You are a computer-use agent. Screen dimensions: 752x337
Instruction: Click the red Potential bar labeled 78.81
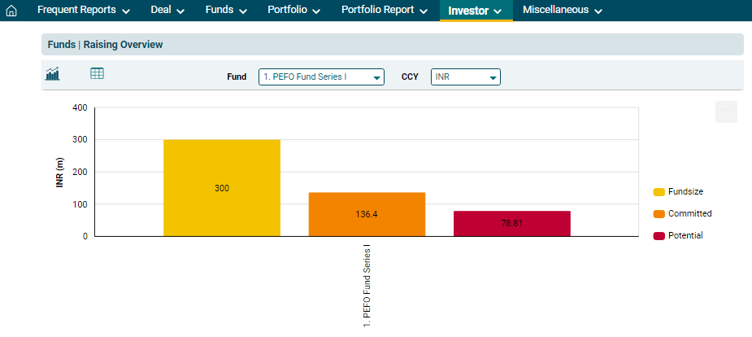512,223
